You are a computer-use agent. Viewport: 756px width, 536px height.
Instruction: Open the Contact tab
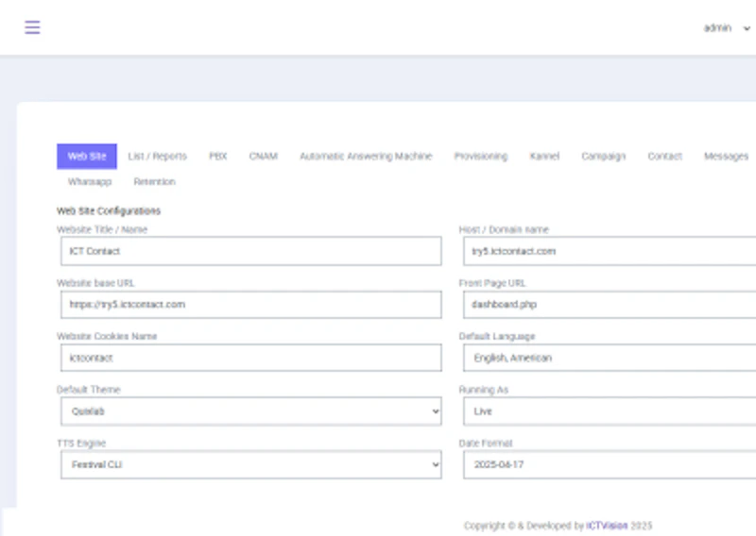664,156
